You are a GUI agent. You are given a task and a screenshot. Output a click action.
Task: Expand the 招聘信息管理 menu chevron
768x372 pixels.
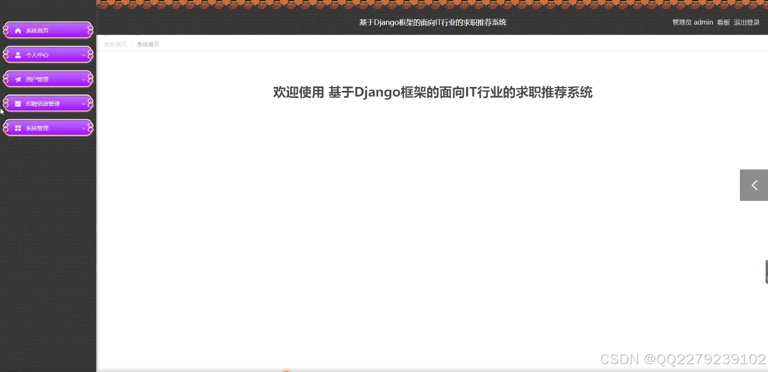click(84, 104)
